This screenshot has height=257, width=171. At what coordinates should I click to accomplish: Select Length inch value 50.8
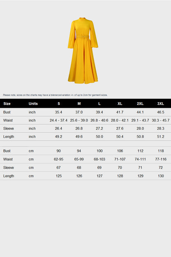(x=140, y=137)
